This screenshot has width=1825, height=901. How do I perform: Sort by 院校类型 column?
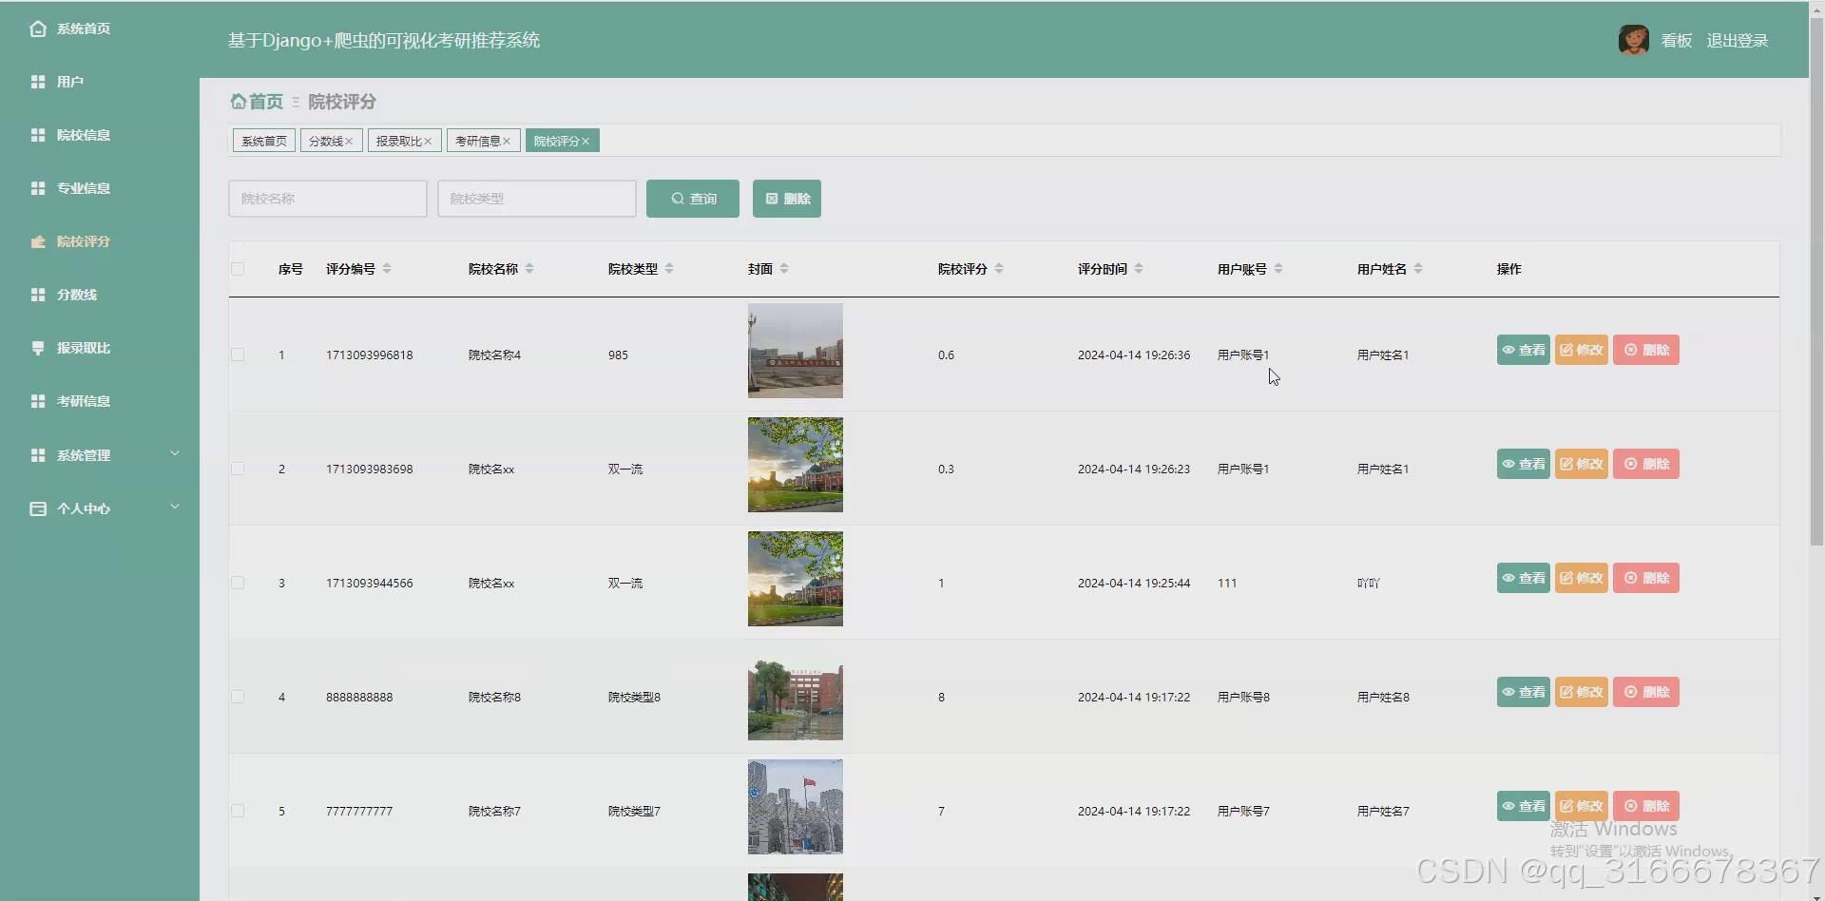(669, 269)
